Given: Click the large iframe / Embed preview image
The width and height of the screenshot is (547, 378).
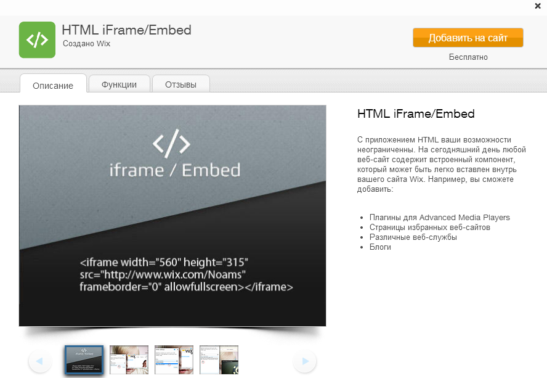Looking at the screenshot, I should (x=172, y=216).
